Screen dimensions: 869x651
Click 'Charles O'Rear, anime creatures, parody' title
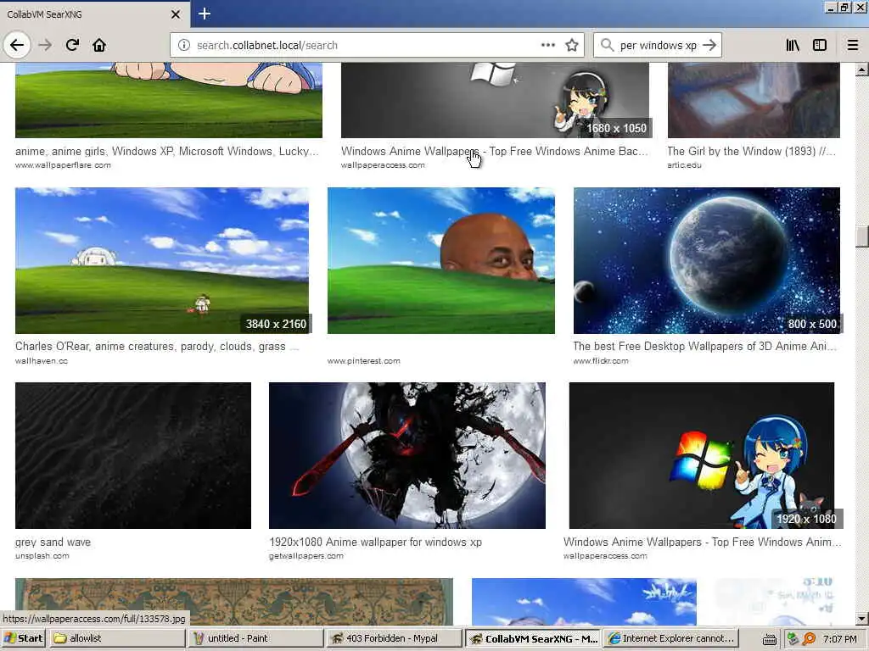157,346
